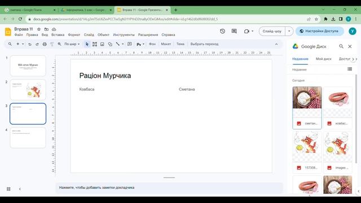Star the Вправа 11 presentation
The height and width of the screenshot is (203, 361).
tap(39, 29)
